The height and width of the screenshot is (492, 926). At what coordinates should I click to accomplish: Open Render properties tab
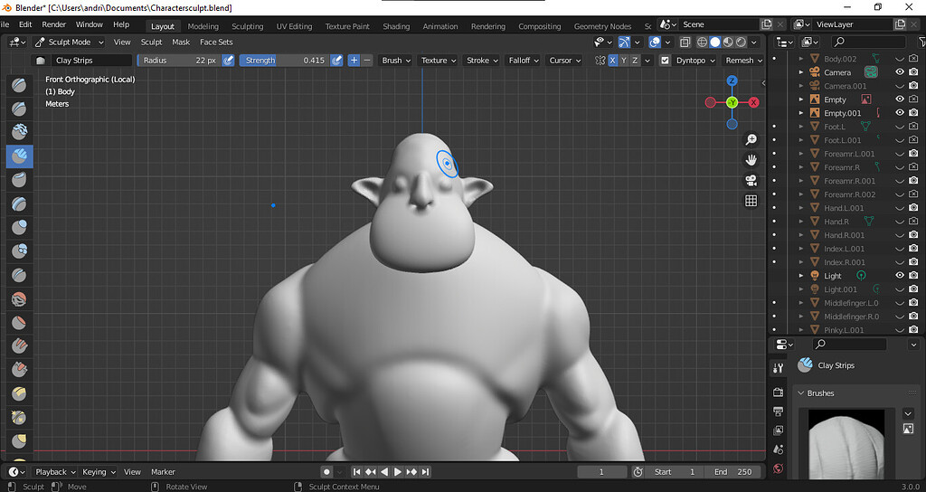pos(779,393)
